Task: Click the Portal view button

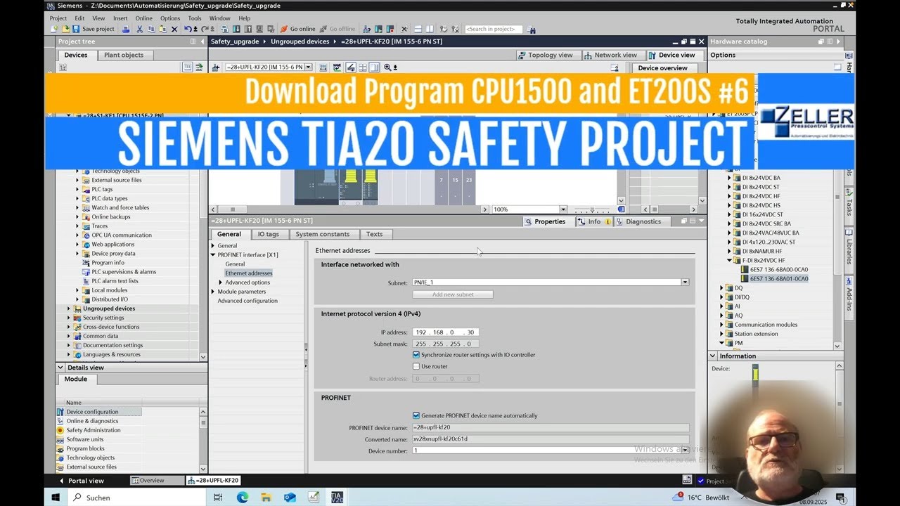Action: [x=81, y=481]
